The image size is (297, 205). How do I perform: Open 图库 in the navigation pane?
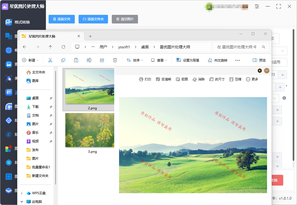[x=33, y=81]
